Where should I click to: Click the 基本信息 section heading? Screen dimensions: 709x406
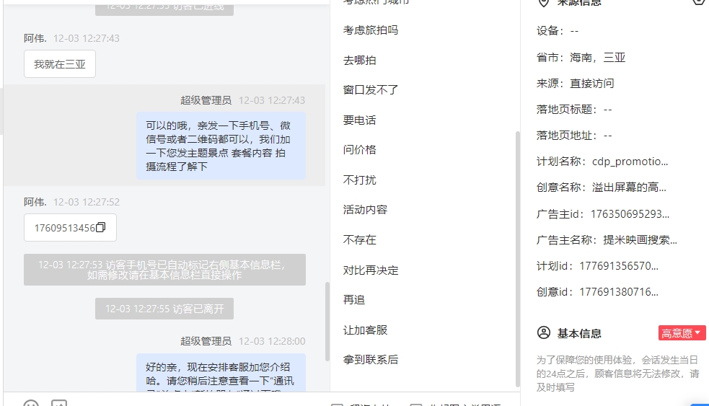tap(579, 334)
